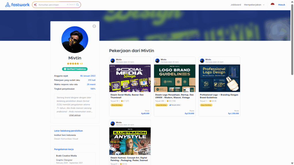The width and height of the screenshot is (294, 165).
Task: Open the Professional Logo + Branding gig link
Action: [x=219, y=96]
